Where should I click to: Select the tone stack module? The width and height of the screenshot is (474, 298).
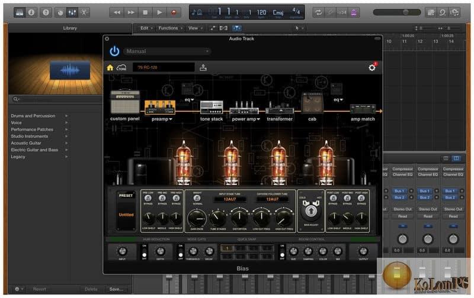point(212,108)
